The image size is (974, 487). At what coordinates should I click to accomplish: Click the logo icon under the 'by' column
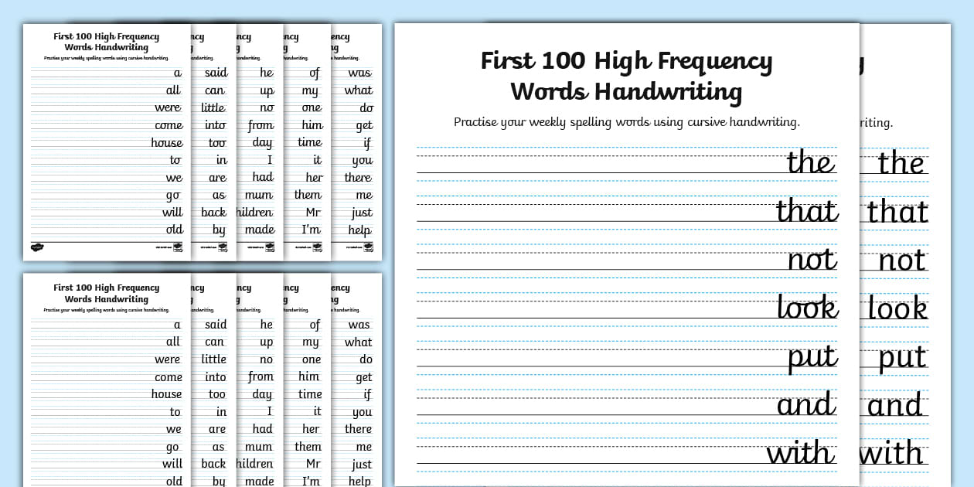[x=224, y=246]
